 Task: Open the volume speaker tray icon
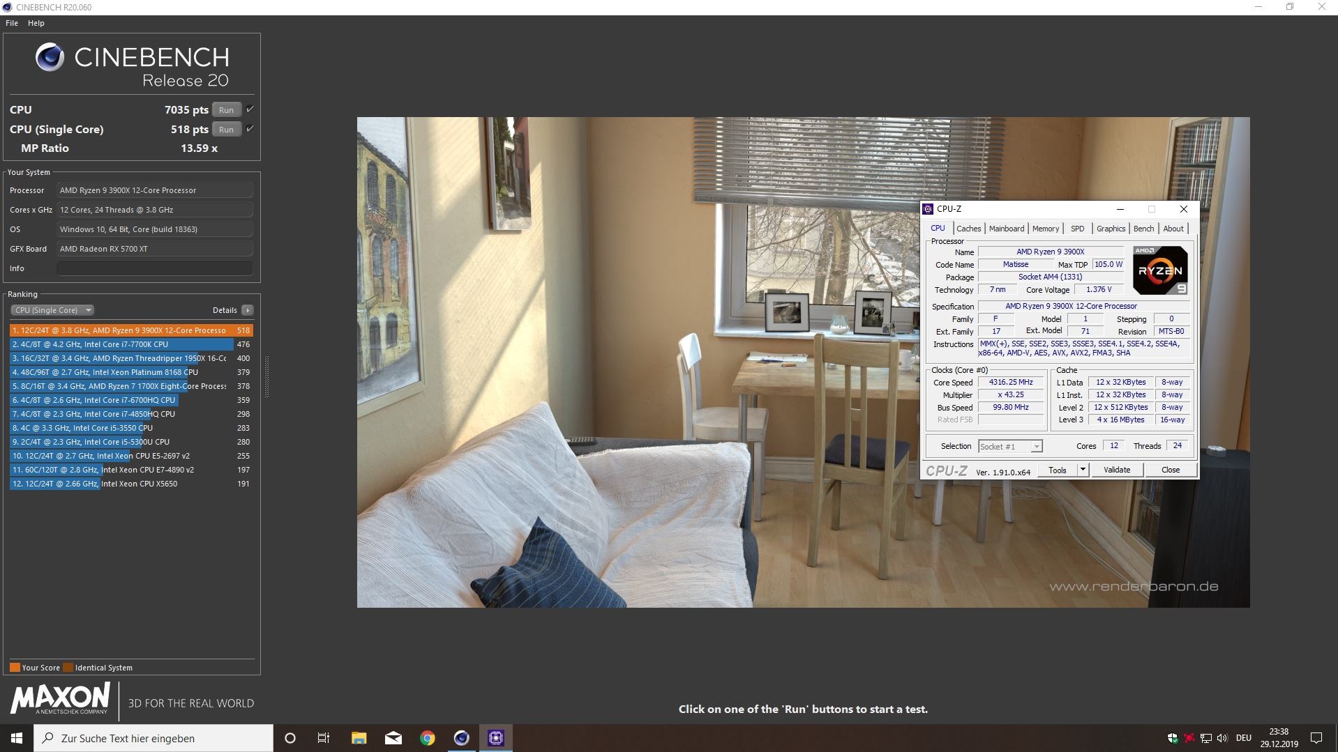(x=1222, y=738)
